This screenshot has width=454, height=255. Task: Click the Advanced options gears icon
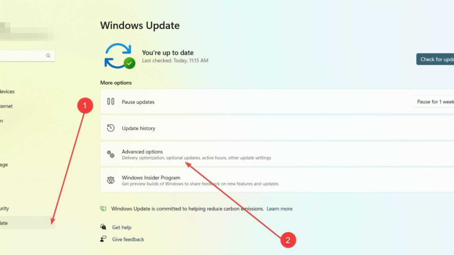point(110,154)
